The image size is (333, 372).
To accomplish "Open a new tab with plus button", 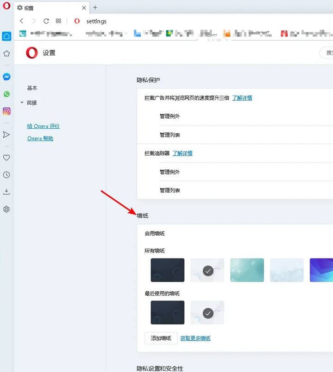I will (95, 7).
